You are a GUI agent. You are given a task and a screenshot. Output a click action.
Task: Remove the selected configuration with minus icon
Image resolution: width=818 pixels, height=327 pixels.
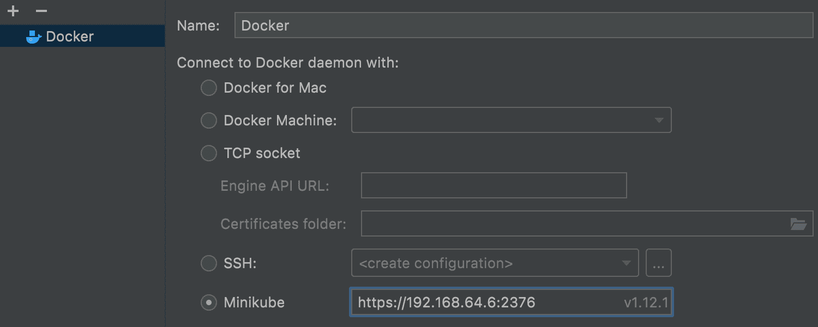tap(41, 11)
